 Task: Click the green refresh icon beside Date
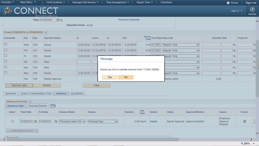coord(62,20)
